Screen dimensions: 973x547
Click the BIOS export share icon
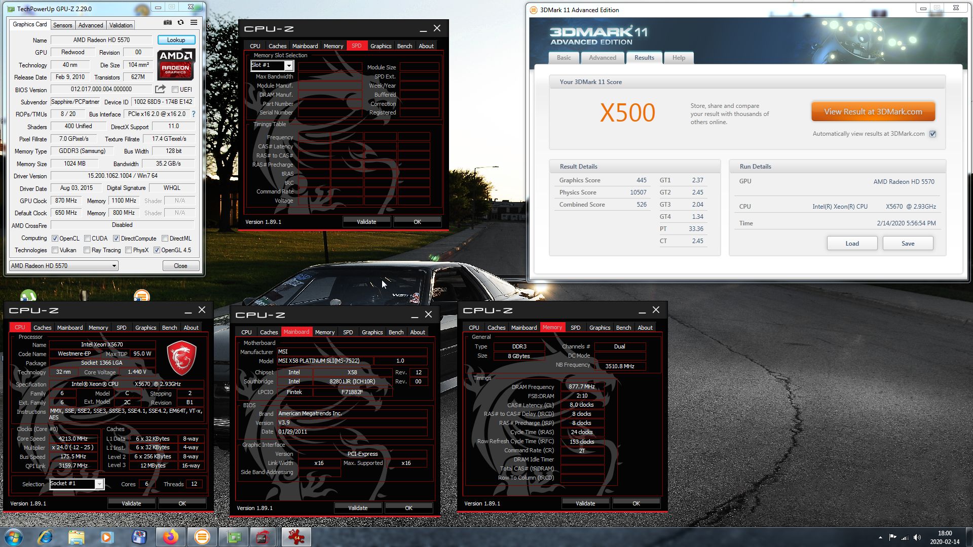point(160,89)
